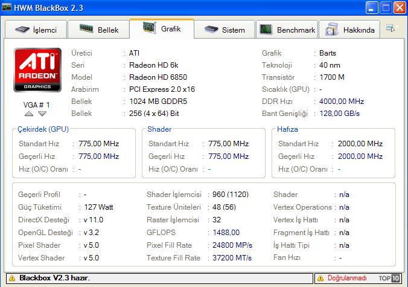Screen dimensions: 408x287
Task: Click the warning icon beside Doğrulanmadı
Action: 320,279
